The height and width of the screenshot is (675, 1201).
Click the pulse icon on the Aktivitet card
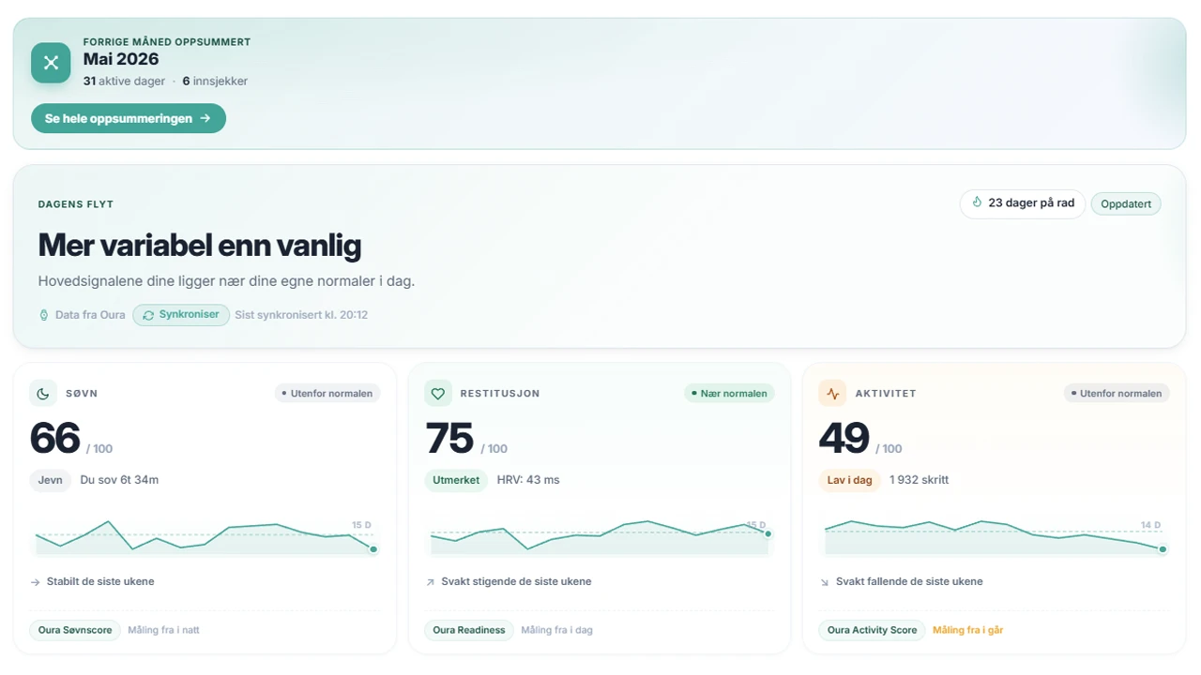click(832, 394)
